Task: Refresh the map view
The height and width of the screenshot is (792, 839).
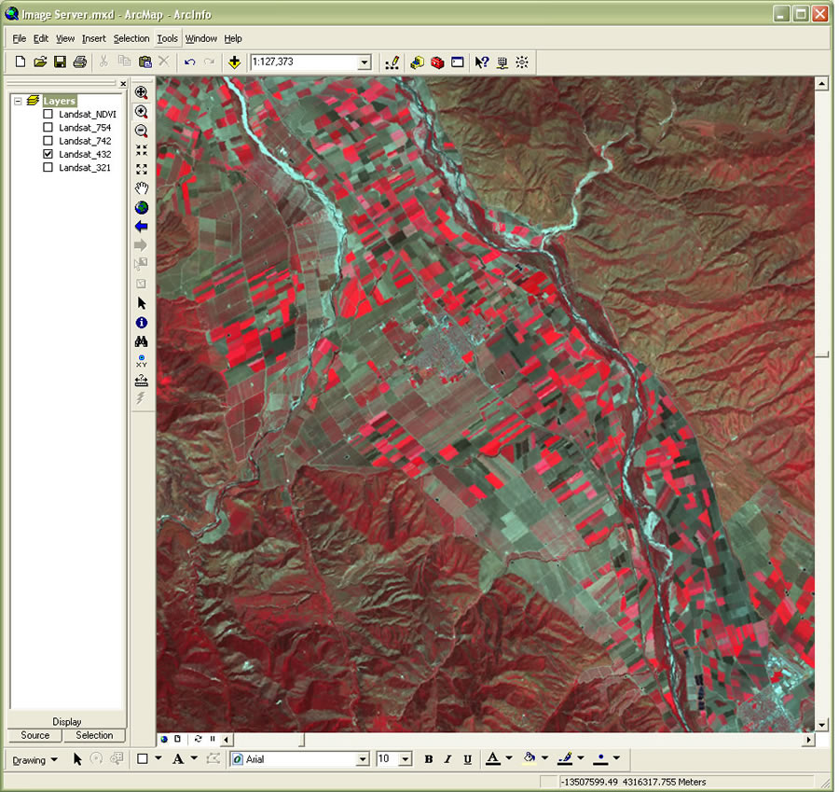Action: 198,739
